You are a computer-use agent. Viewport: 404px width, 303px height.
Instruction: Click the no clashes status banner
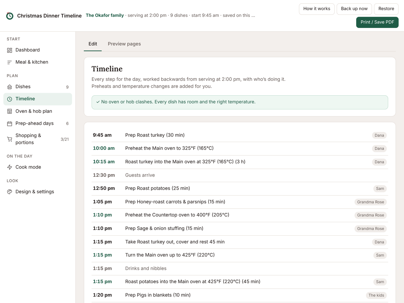click(x=240, y=102)
